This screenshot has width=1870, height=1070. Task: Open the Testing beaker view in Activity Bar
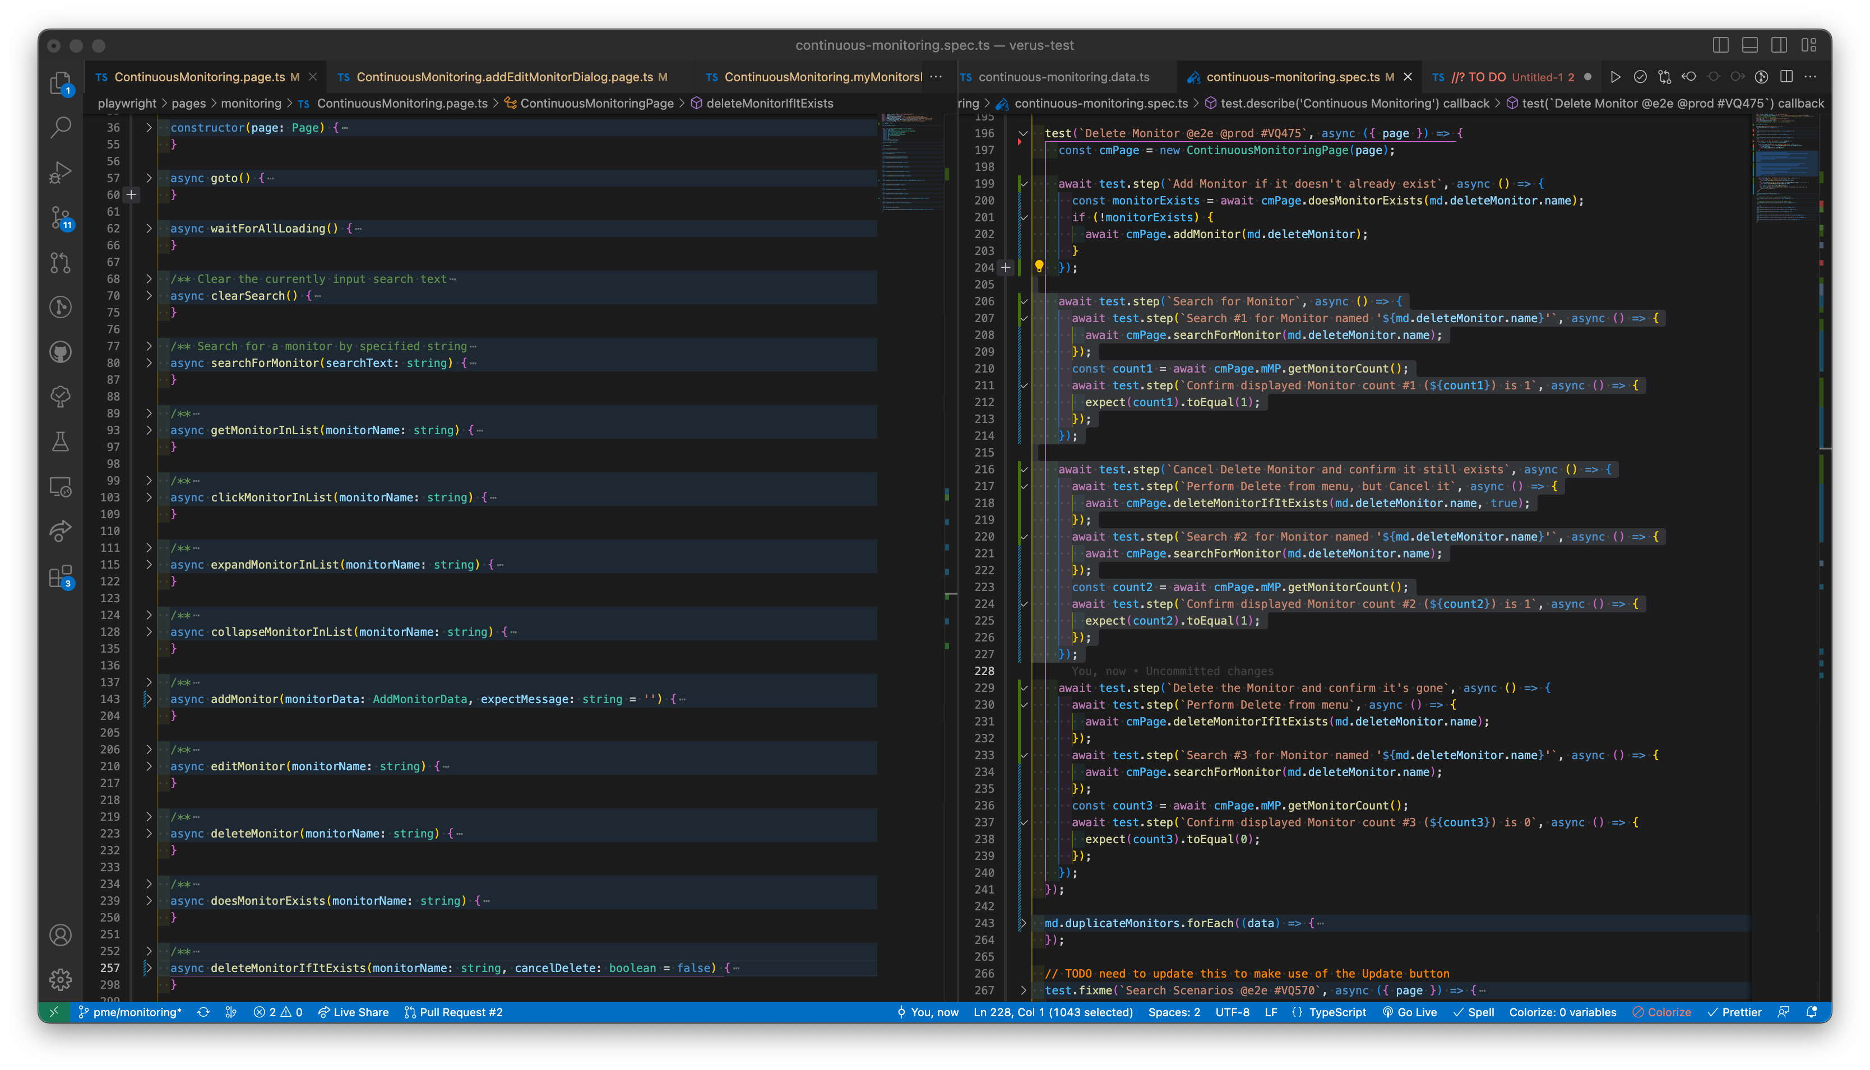coord(62,441)
